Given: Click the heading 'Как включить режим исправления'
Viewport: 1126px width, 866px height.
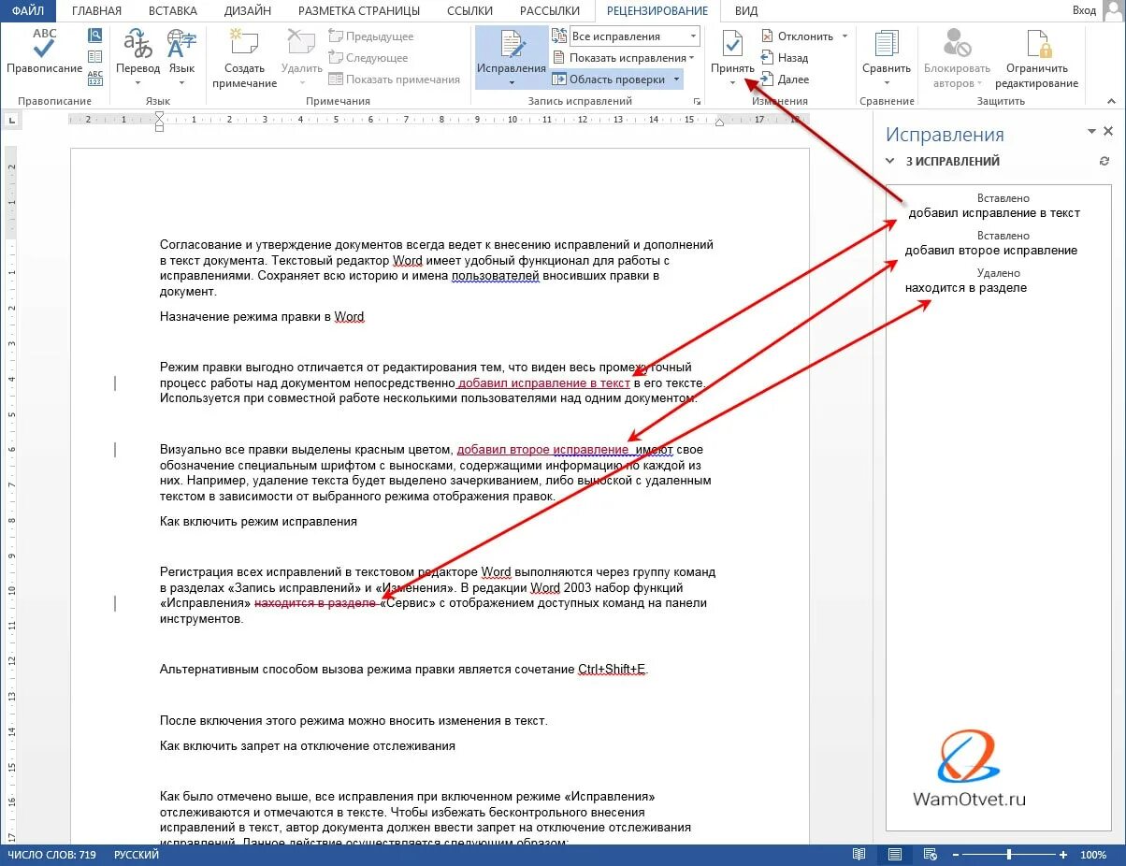Looking at the screenshot, I should (x=258, y=521).
